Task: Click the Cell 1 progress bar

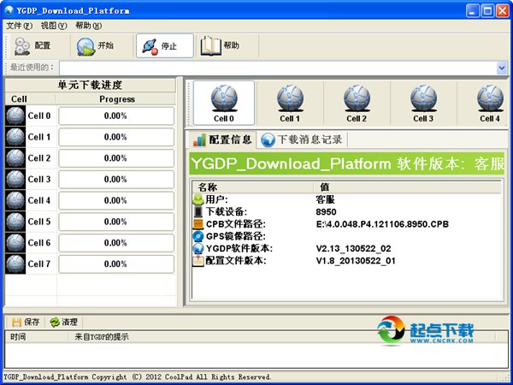Action: click(116, 137)
